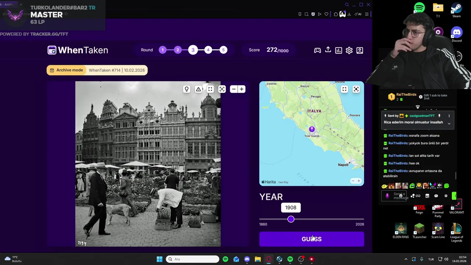Share the score with the upload icon
This screenshot has height=265, width=471.
click(328, 50)
